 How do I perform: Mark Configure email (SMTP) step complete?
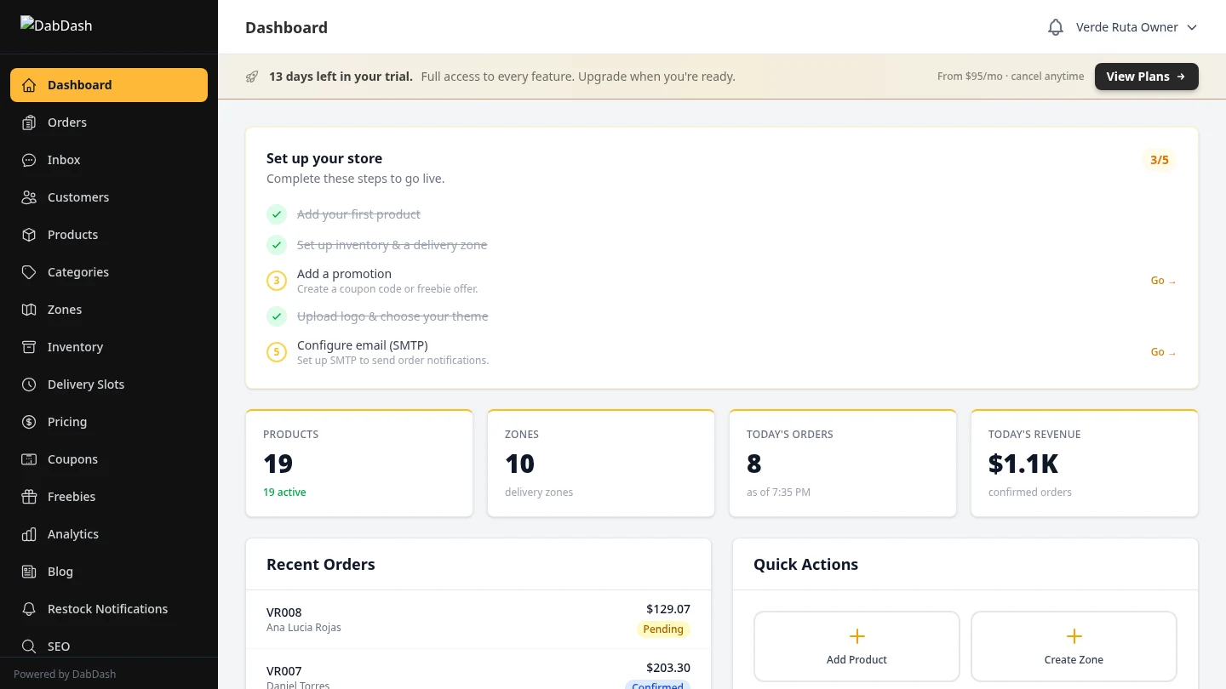click(x=276, y=351)
